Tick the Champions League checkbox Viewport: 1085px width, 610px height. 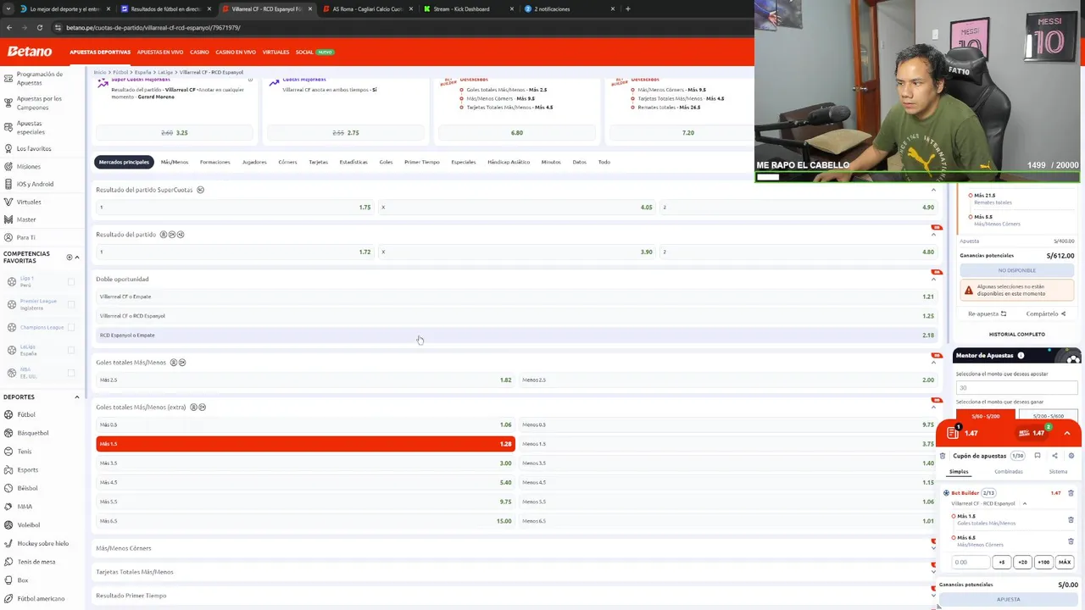(71, 327)
